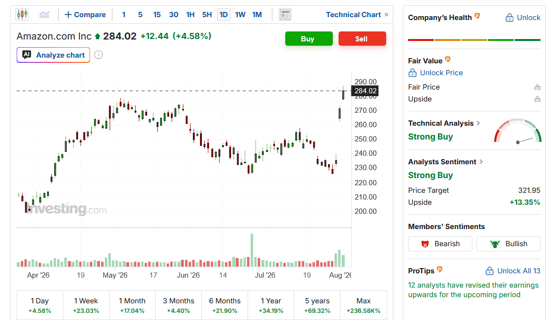Click the lock icon next to Upside
Image resolution: width=560 pixels, height=320 pixels.
[537, 99]
